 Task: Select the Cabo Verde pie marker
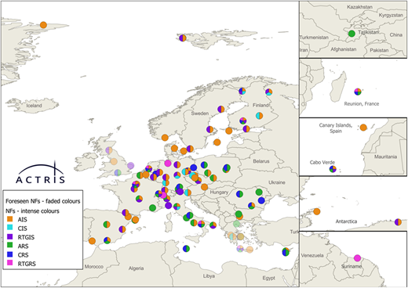tap(333, 169)
